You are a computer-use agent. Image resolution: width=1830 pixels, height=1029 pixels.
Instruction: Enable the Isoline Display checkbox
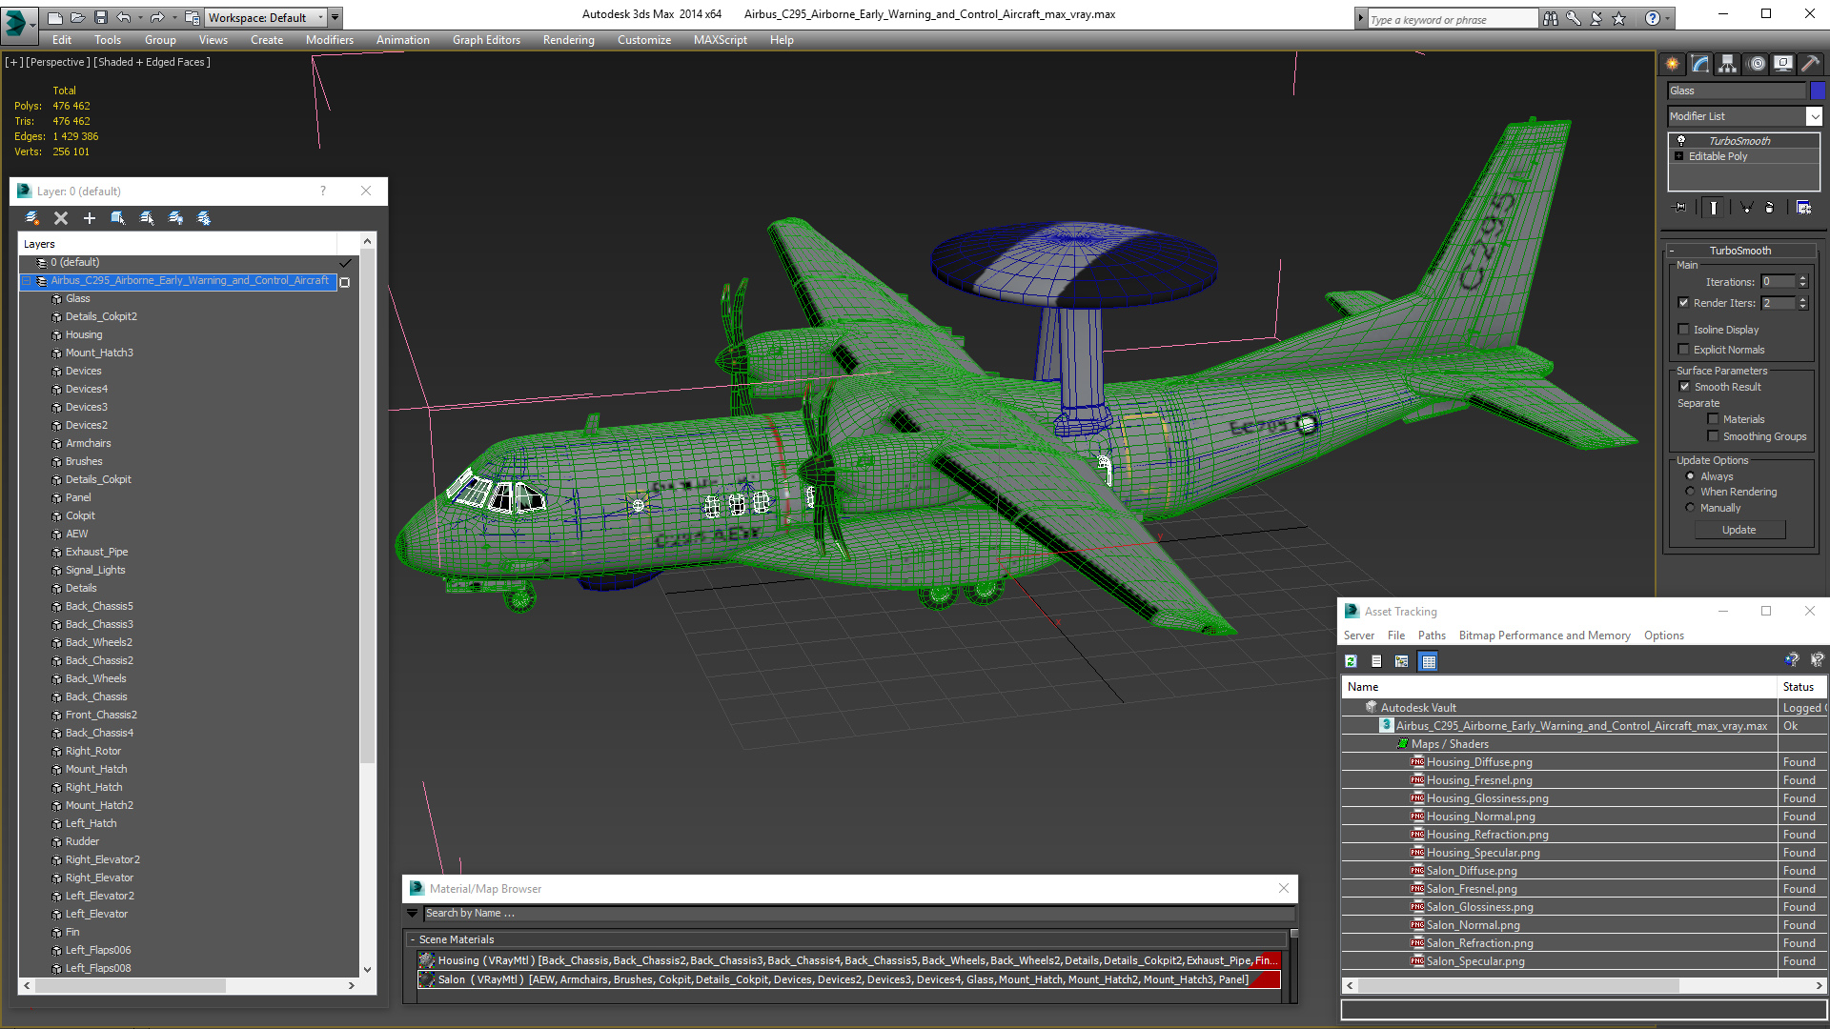[x=1684, y=330]
